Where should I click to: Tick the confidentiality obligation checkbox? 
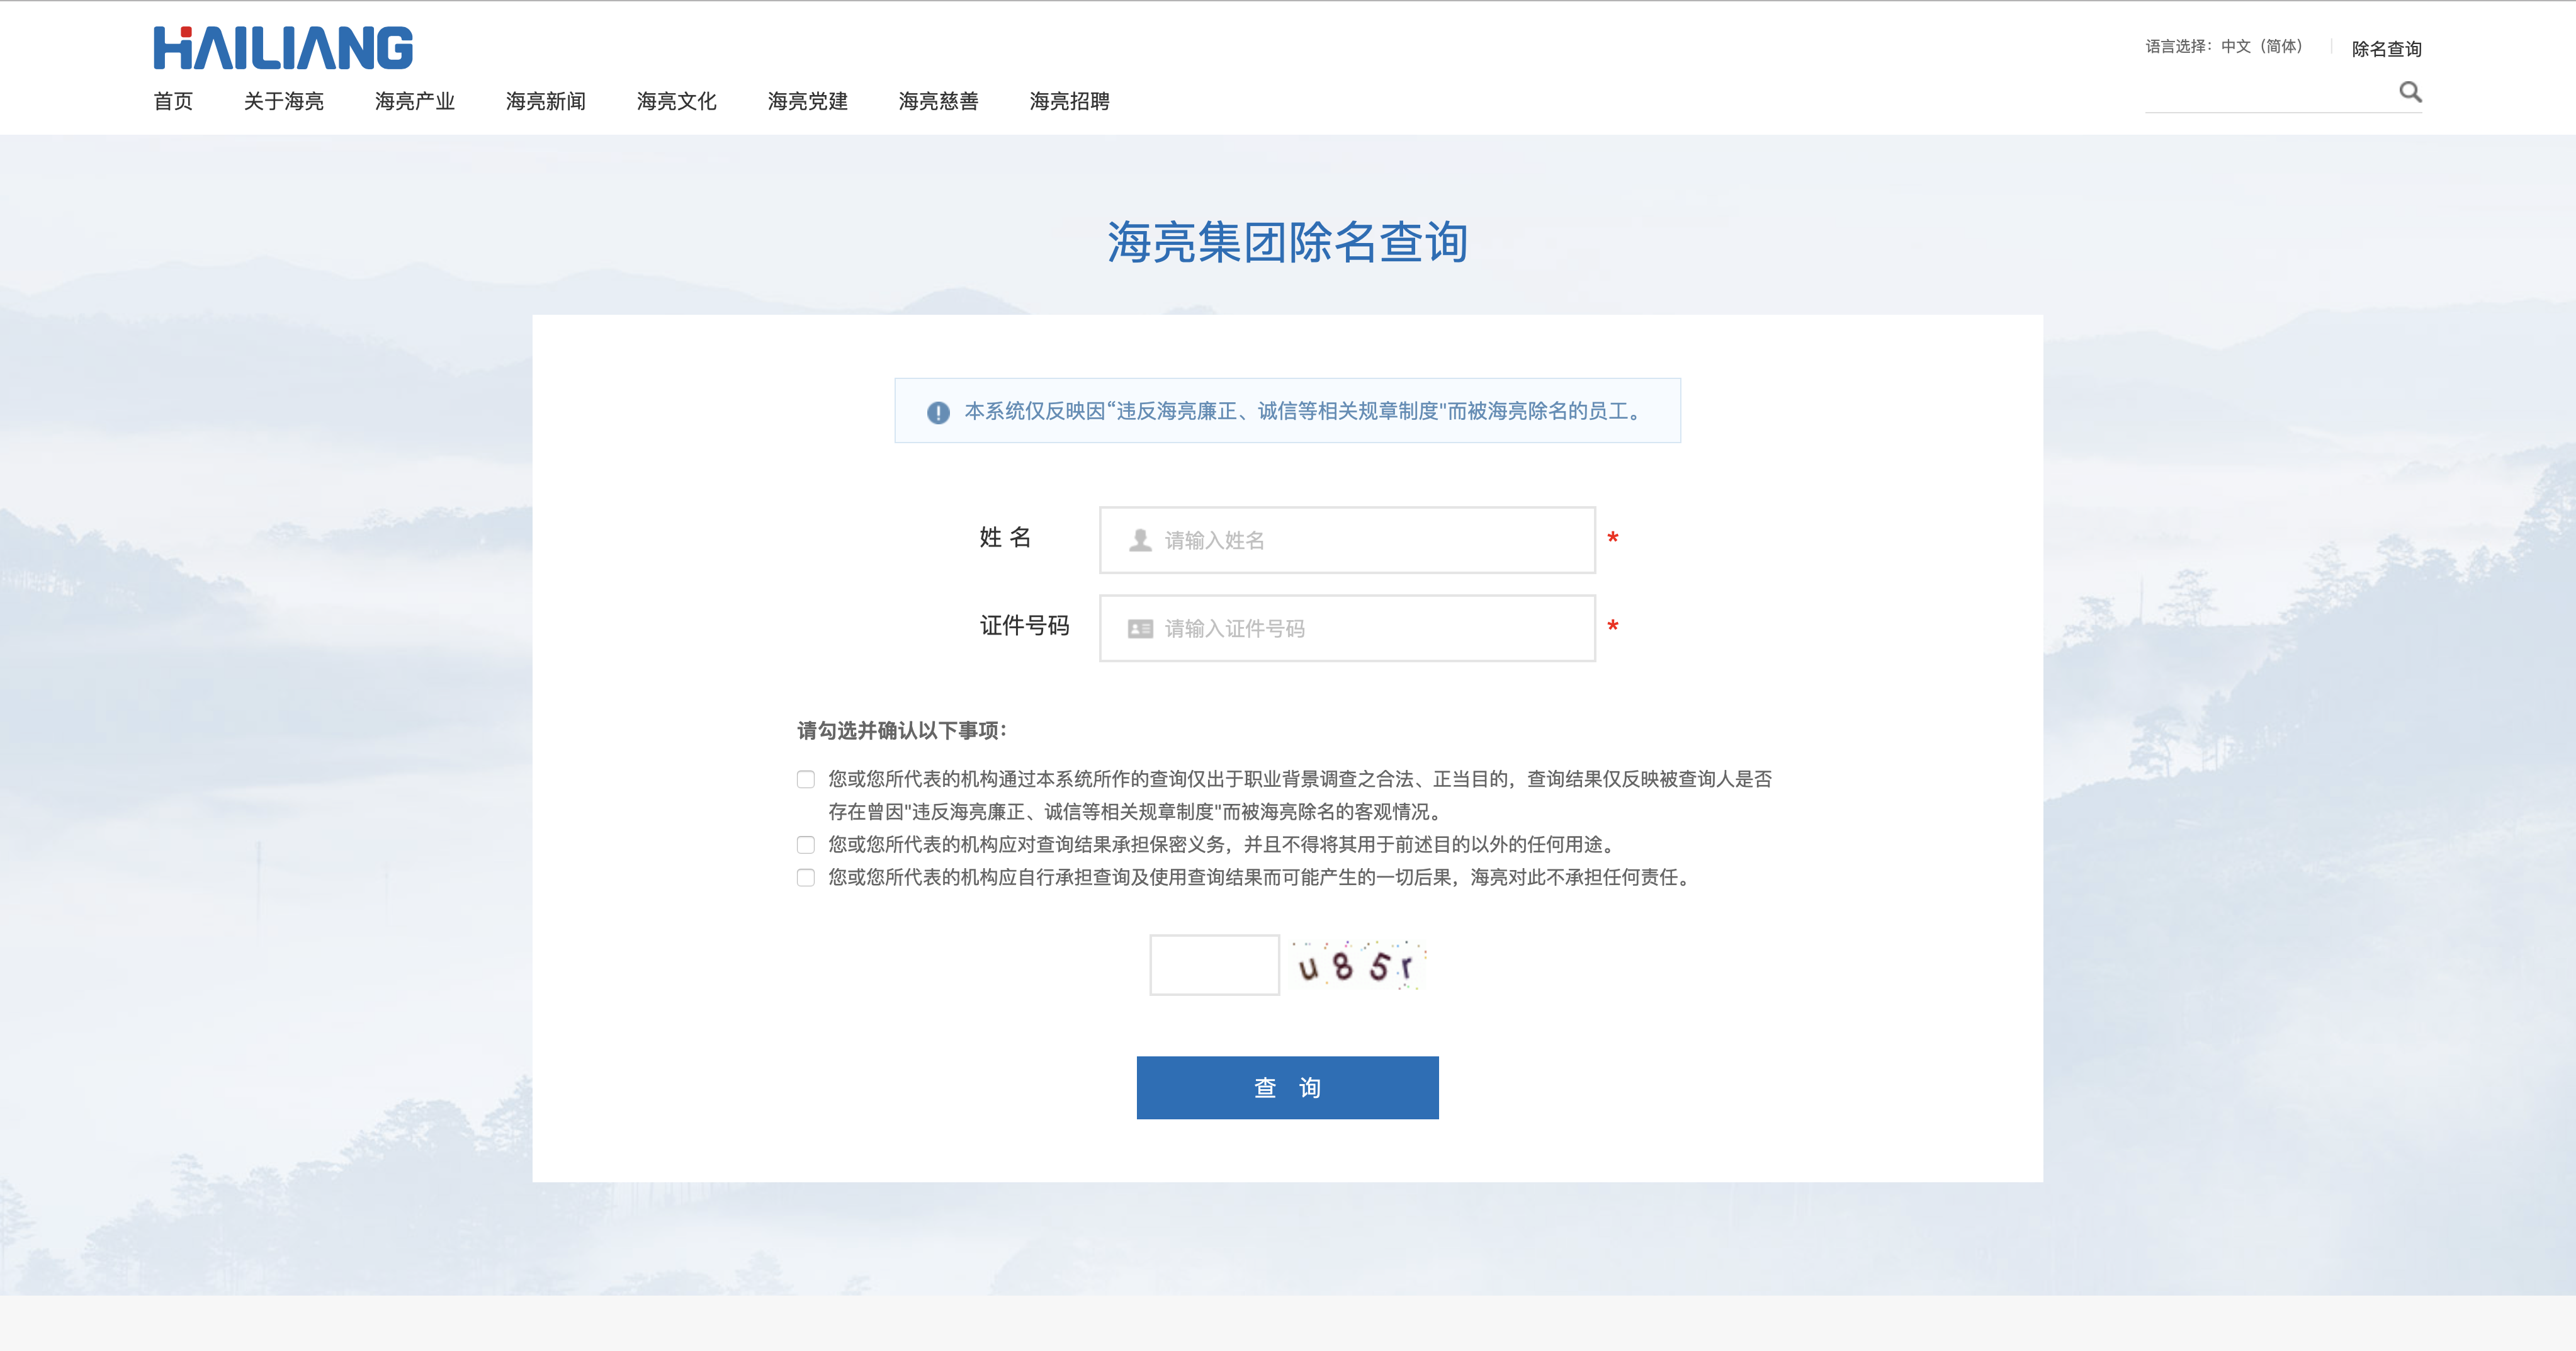pos(806,845)
